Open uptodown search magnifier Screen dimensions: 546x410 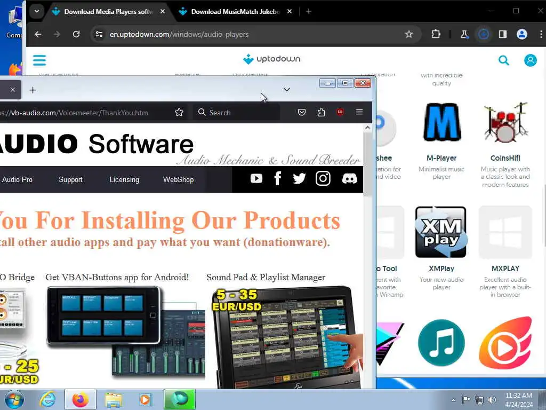pos(503,60)
